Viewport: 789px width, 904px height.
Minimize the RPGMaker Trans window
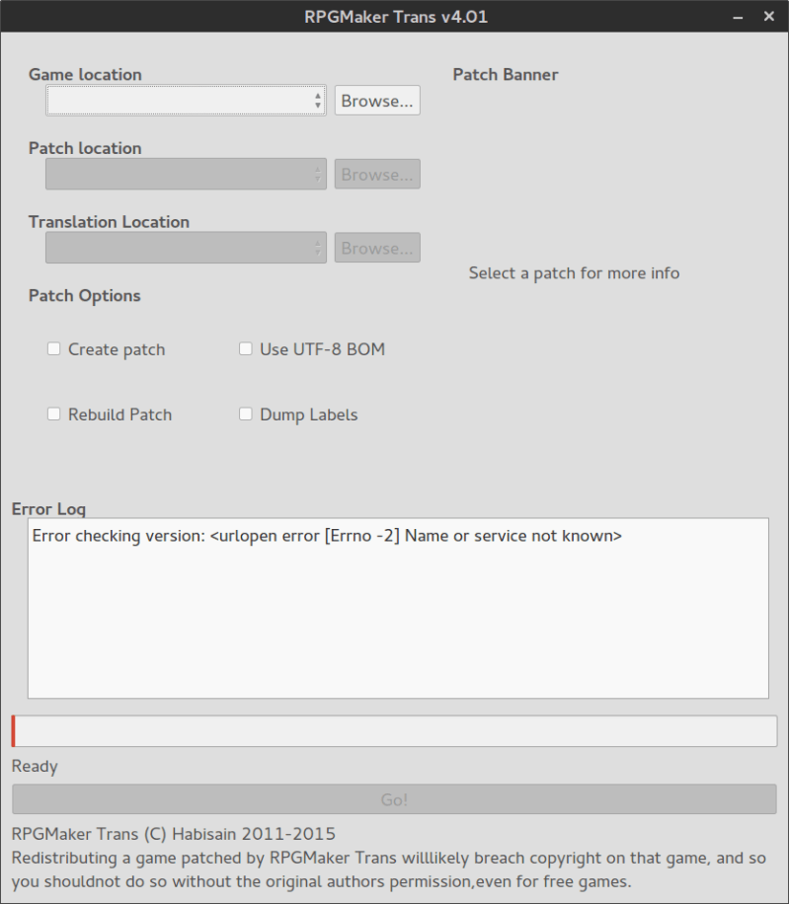point(738,17)
